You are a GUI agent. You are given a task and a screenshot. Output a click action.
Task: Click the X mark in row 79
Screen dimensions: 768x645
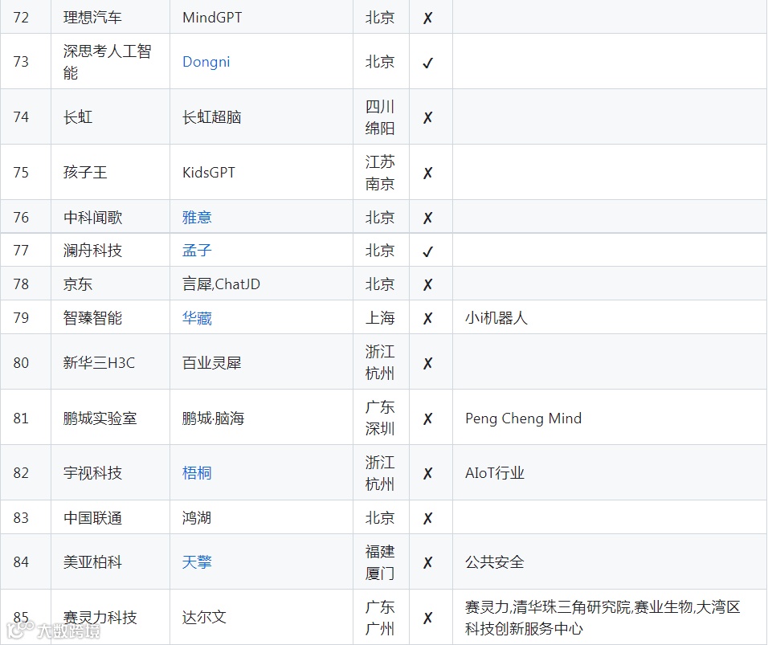(x=427, y=318)
